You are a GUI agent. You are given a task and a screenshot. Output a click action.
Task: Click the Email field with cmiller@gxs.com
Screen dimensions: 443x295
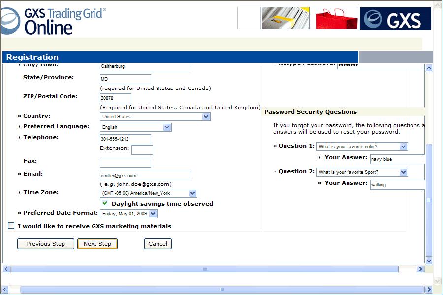coord(145,176)
